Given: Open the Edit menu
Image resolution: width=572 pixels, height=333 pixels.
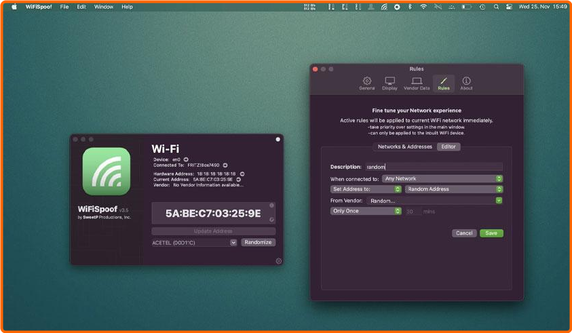Looking at the screenshot, I should click(81, 7).
